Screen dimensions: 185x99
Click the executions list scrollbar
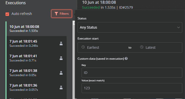coord(74,60)
